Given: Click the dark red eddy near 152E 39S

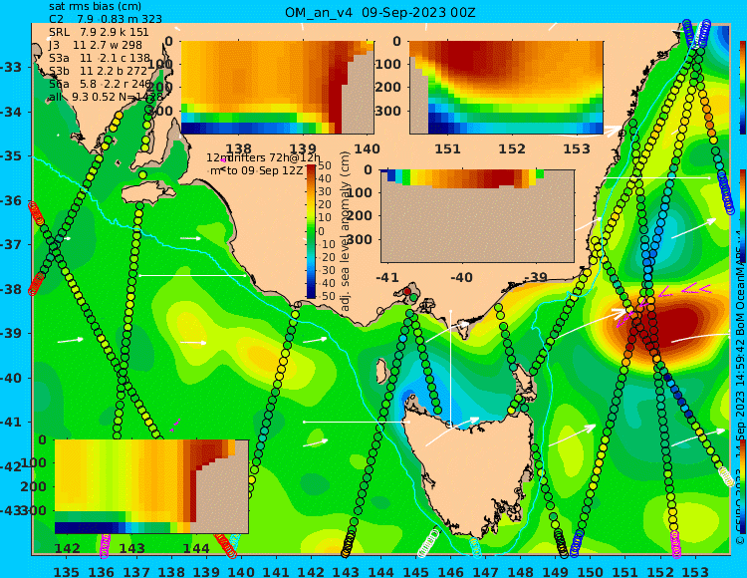Looking at the screenshot, I should [667, 329].
